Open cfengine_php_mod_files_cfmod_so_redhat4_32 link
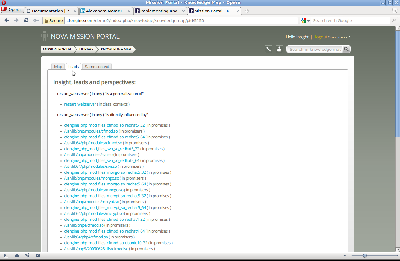Screen dimensions: 400x261 (x=104, y=219)
